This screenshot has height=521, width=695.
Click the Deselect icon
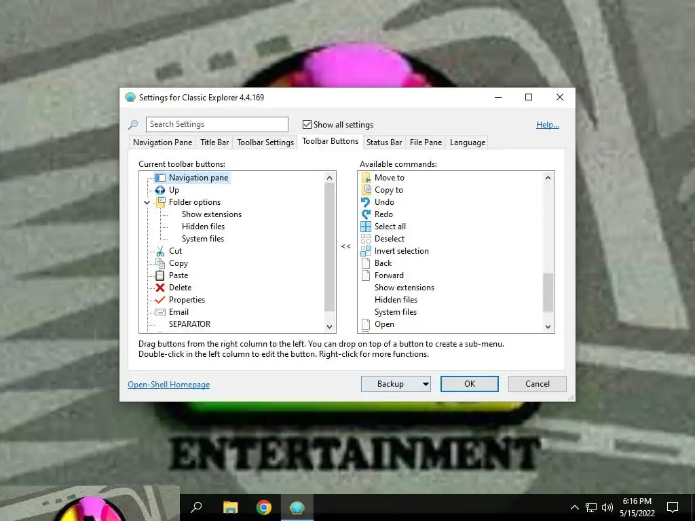pyautogui.click(x=366, y=239)
